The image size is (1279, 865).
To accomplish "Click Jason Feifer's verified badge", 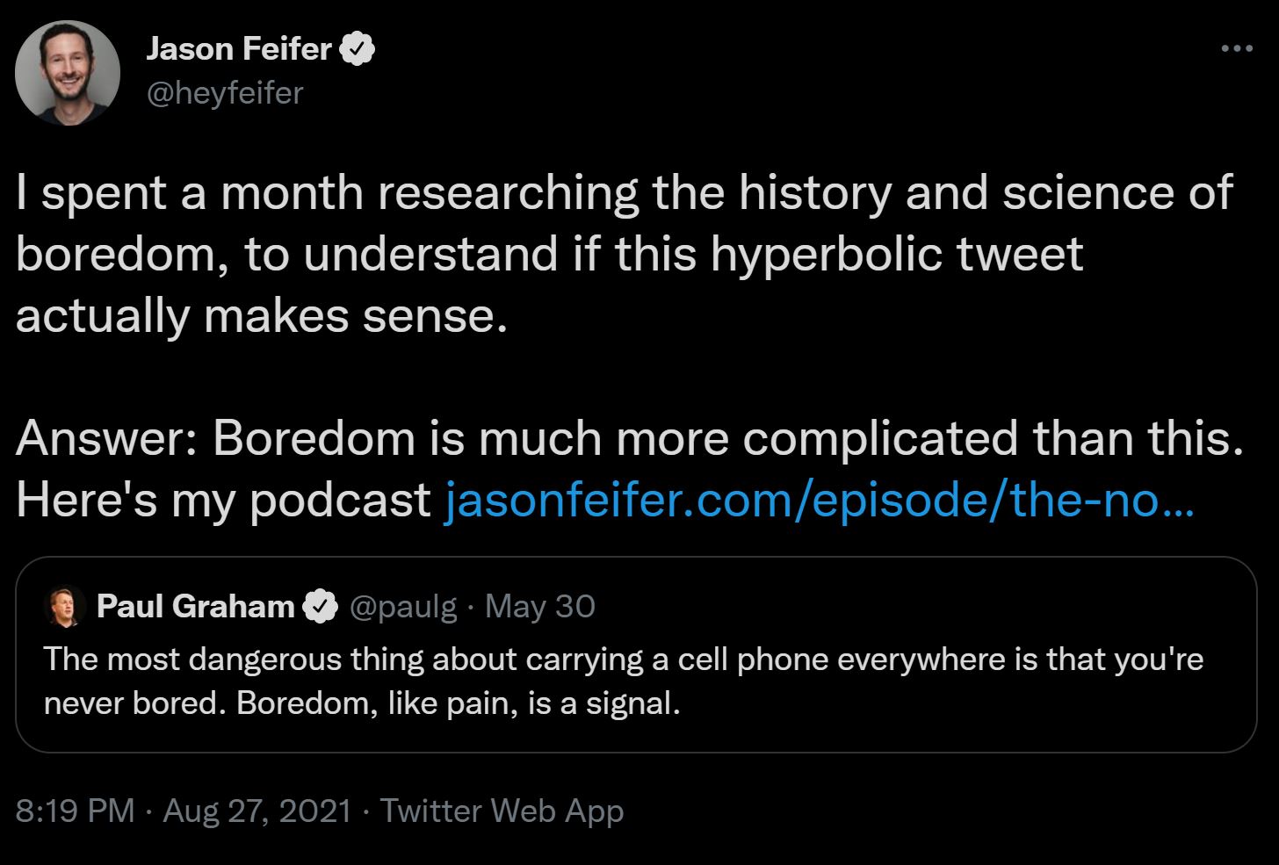I will click(358, 49).
